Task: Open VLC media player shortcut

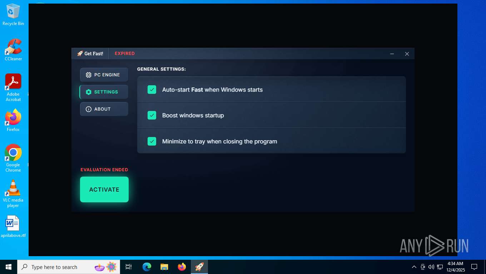Action: (13, 193)
